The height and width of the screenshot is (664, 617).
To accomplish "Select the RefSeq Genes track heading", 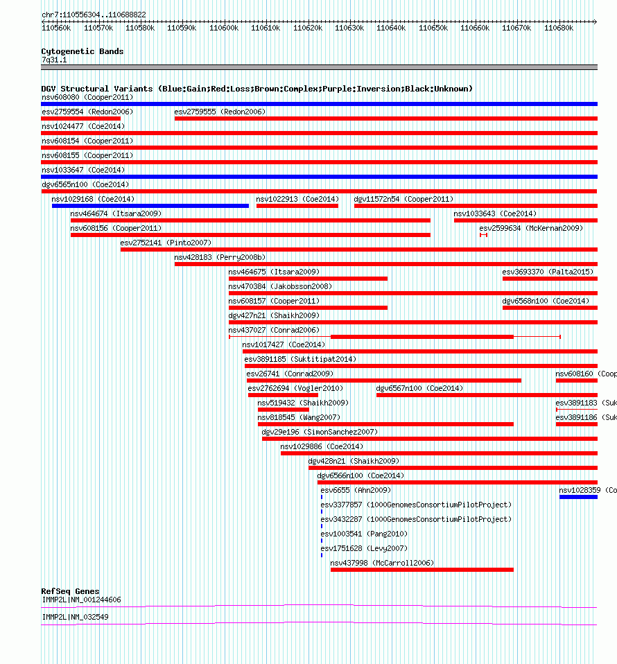I will (70, 591).
